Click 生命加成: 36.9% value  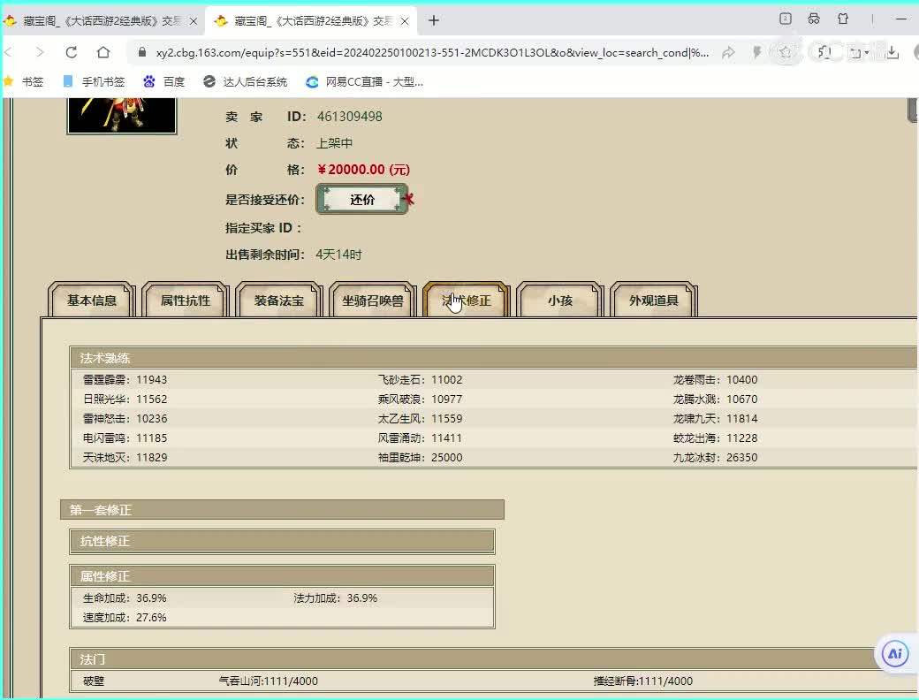pyautogui.click(x=125, y=598)
